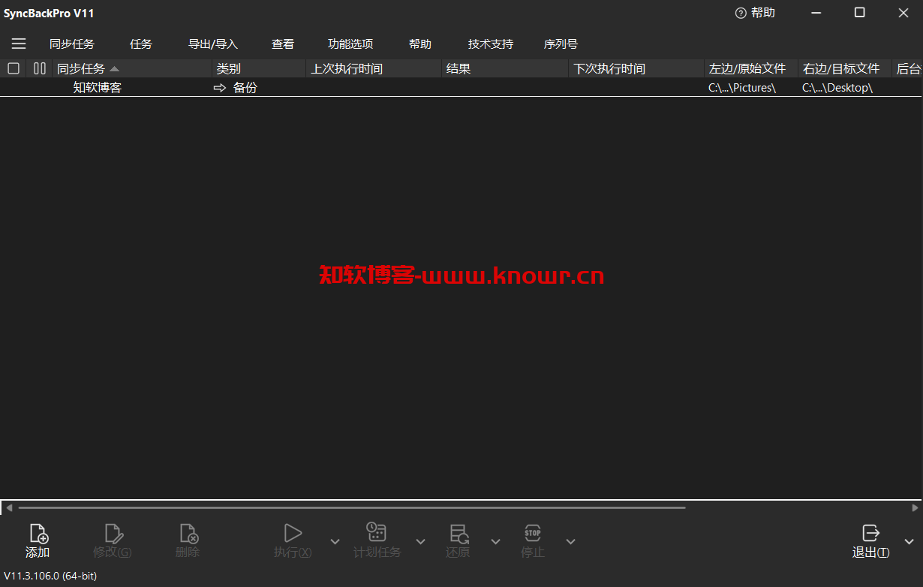Open 帮助 help in the title bar
923x587 pixels.
coord(755,13)
